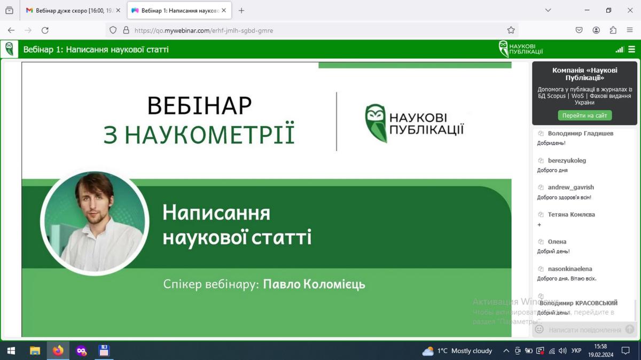Show hidden system tray icons
The image size is (641, 360).
click(x=506, y=351)
